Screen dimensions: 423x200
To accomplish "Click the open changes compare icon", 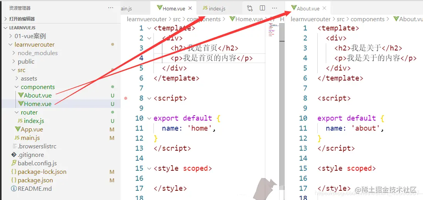I will [250, 8].
